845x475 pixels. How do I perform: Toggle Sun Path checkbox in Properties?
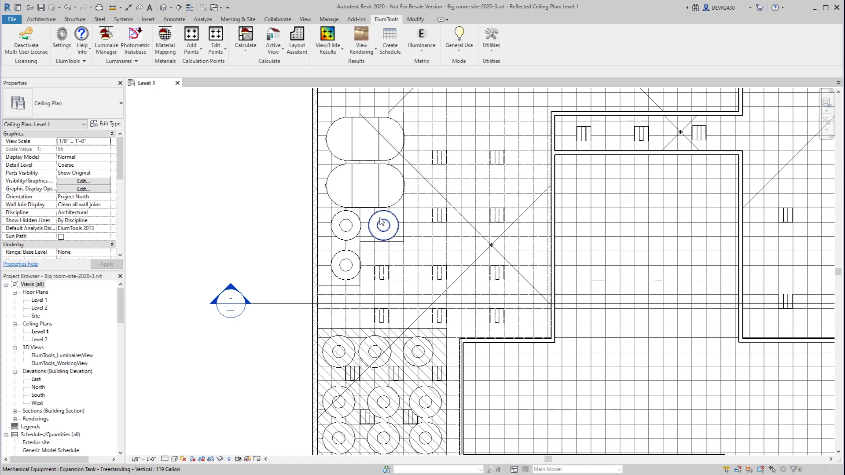(61, 237)
